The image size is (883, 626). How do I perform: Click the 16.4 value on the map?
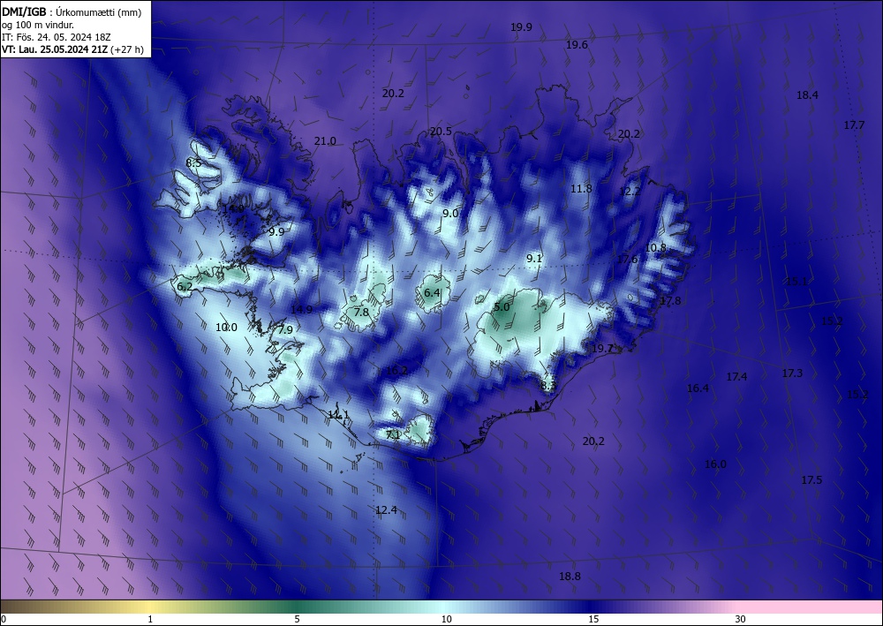tap(698, 388)
